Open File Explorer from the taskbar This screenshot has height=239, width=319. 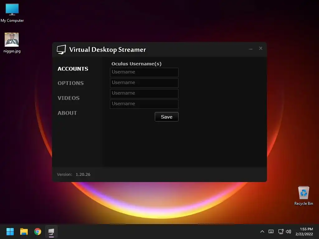(24, 232)
